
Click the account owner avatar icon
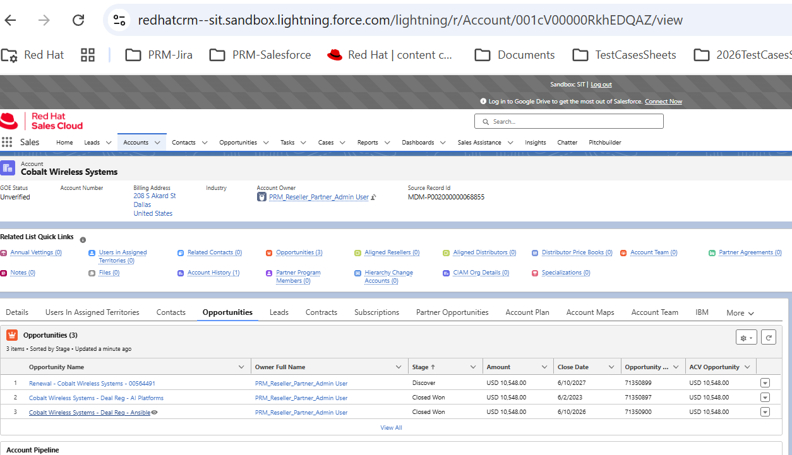(261, 197)
